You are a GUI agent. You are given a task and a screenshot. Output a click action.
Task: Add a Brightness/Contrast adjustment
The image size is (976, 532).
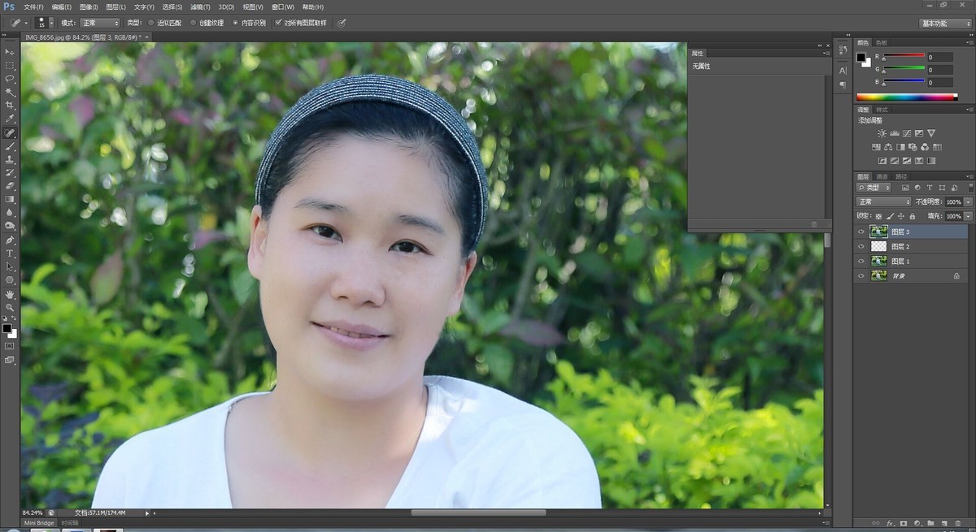pyautogui.click(x=882, y=133)
